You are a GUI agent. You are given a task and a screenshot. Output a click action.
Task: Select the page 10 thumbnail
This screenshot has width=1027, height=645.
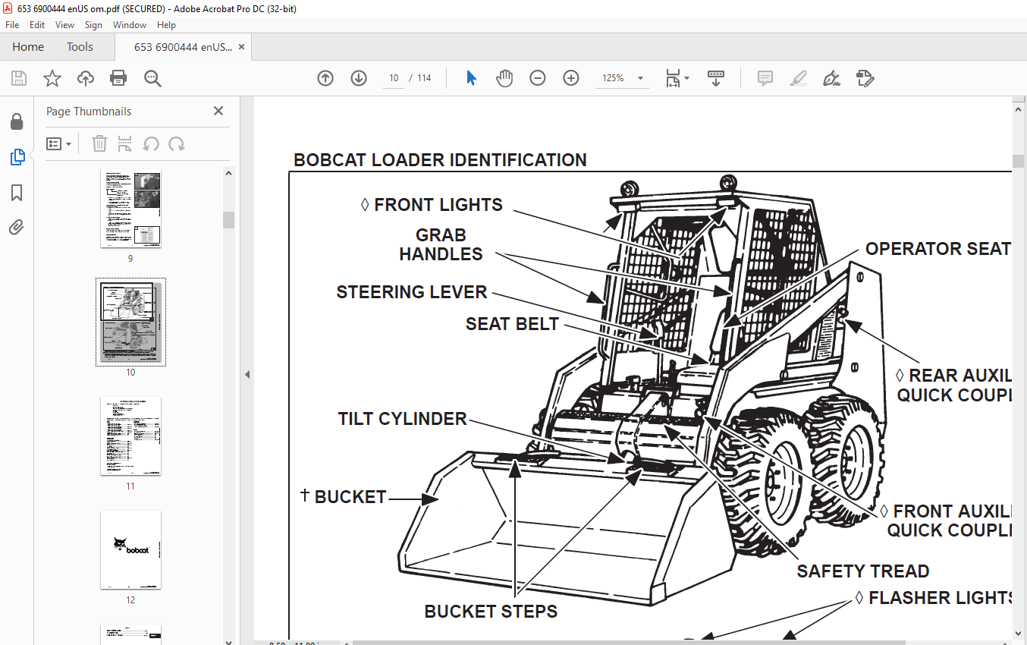130,322
